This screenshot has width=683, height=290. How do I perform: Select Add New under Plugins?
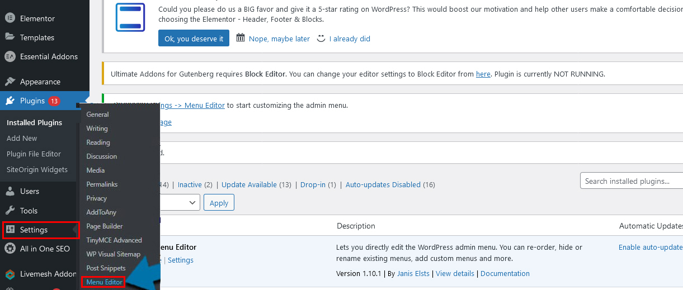(x=22, y=138)
